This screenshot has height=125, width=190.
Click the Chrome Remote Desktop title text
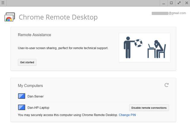click(x=58, y=17)
